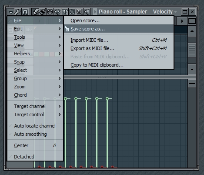
Task: Select the Delete tool icon
Action: (x=50, y=12)
